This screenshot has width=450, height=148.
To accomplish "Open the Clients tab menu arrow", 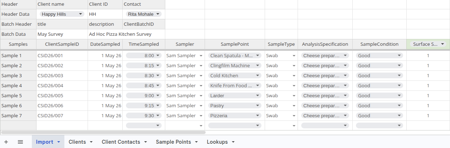I will [x=91, y=142].
